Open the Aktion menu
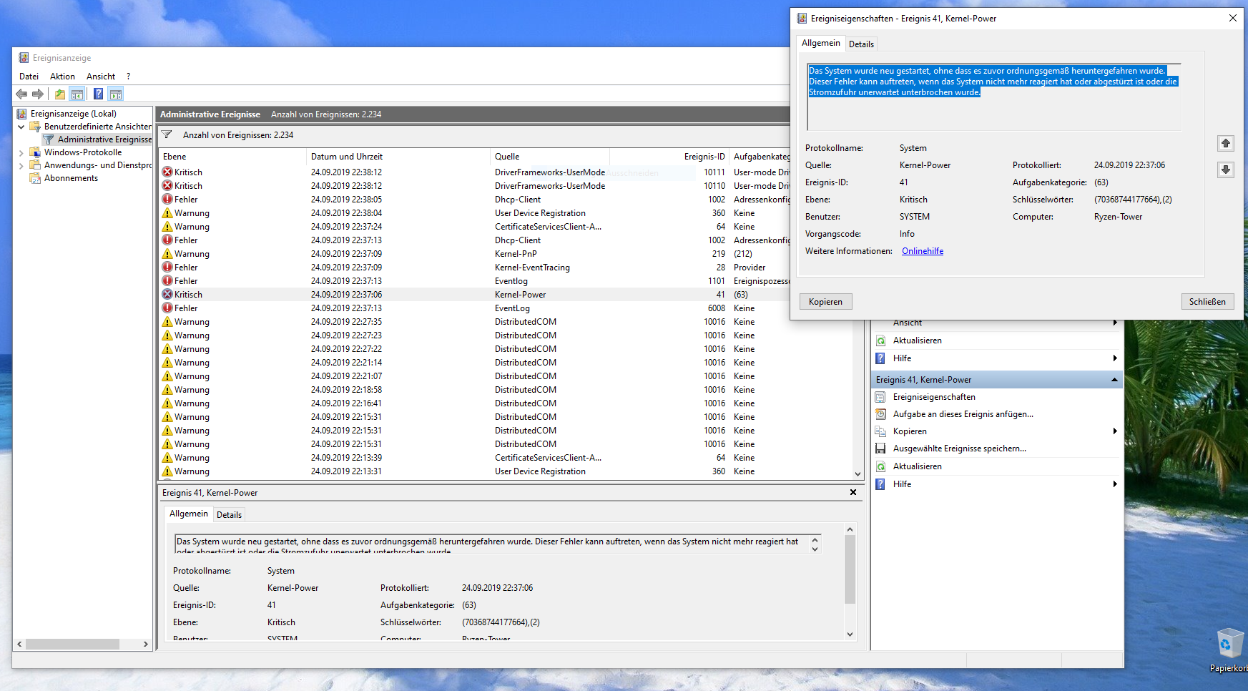1248x691 pixels. (62, 77)
